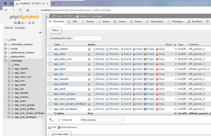The width and height of the screenshot is (211, 136).
Task: Click red Drop icon for app_users_groups
Action: [x=157, y=94]
